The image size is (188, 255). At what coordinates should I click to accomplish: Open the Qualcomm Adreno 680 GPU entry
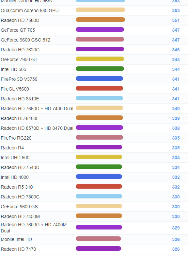(30, 10)
